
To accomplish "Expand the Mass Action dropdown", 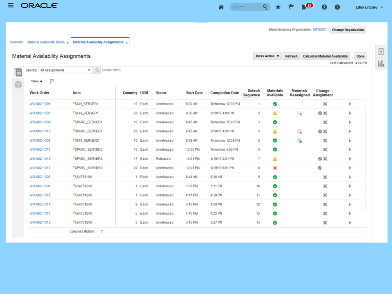I will (267, 56).
